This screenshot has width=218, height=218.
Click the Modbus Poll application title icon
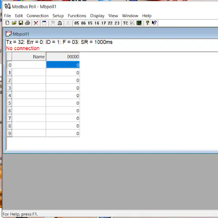pyautogui.click(x=8, y=6)
